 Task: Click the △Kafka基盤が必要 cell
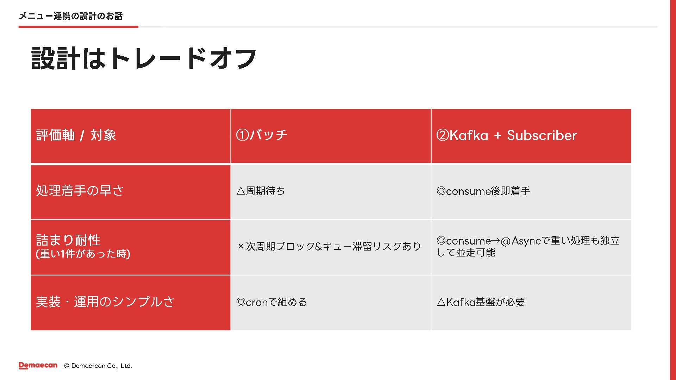tap(531, 303)
